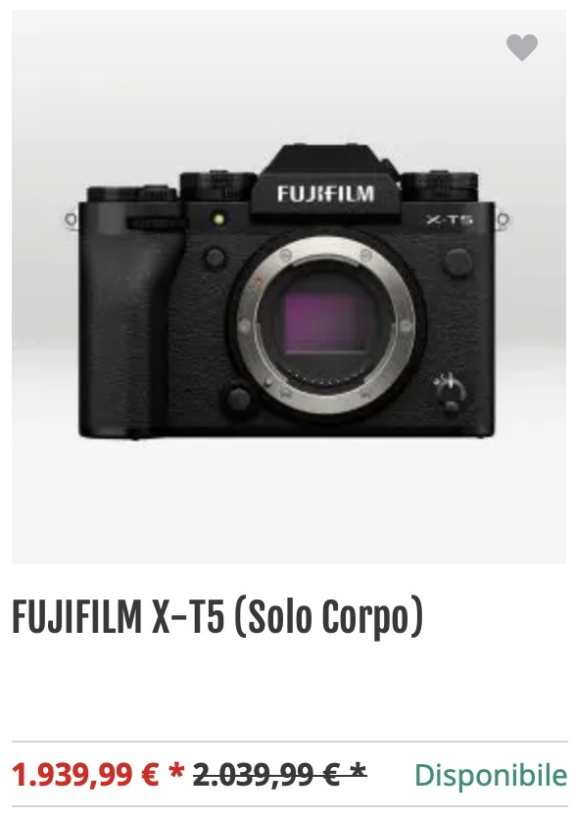Open the FUJIFILM X-T5 (Solo Corpo) title link
Screen dimensions: 576x817
217,617
